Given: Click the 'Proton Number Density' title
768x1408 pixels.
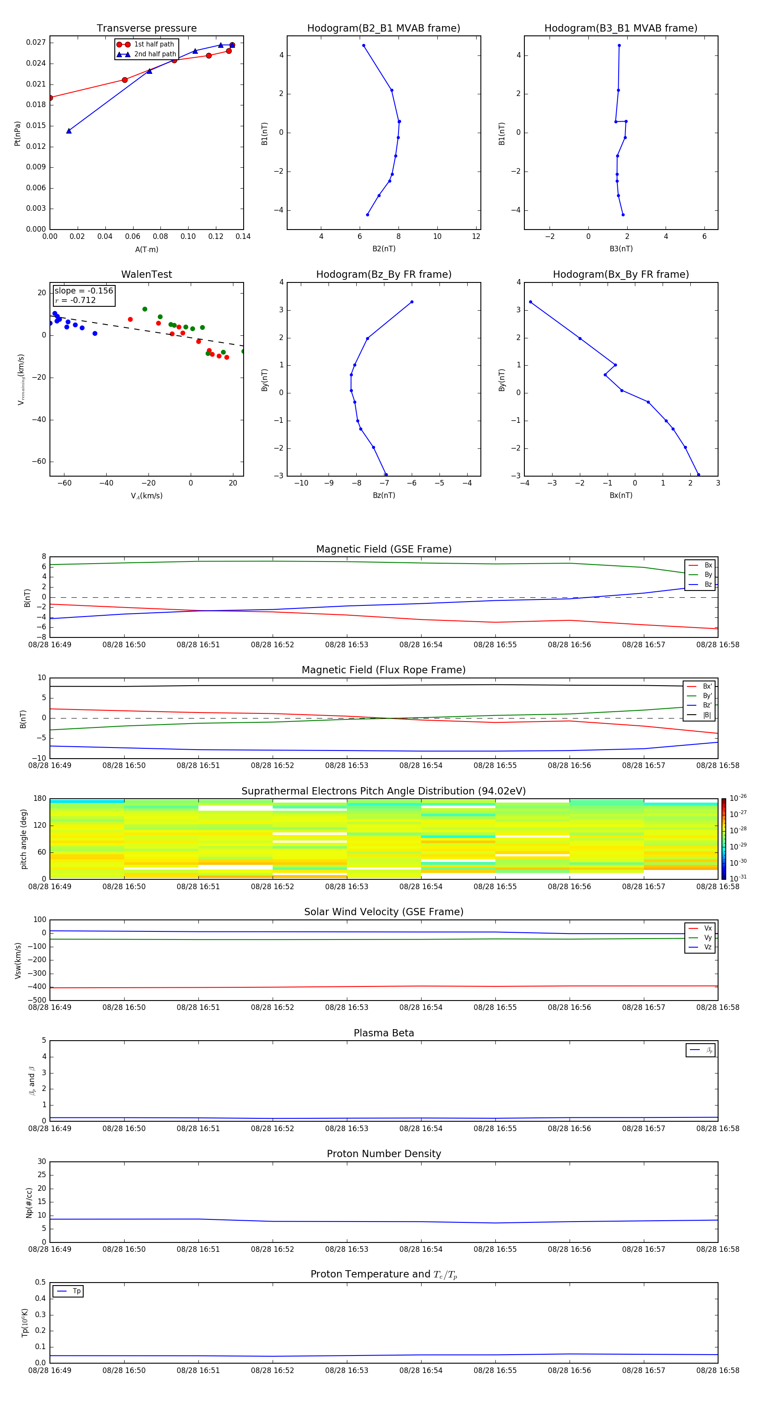Looking at the screenshot, I should (x=384, y=1154).
